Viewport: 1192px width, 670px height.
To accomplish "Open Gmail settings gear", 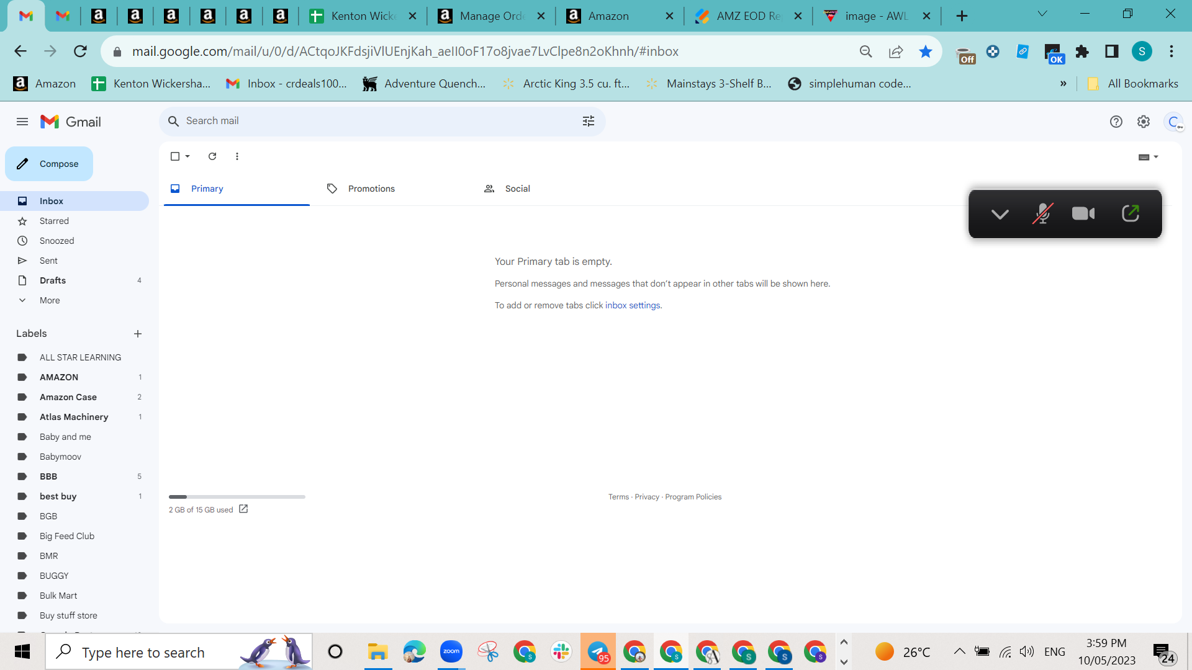I will (1143, 122).
